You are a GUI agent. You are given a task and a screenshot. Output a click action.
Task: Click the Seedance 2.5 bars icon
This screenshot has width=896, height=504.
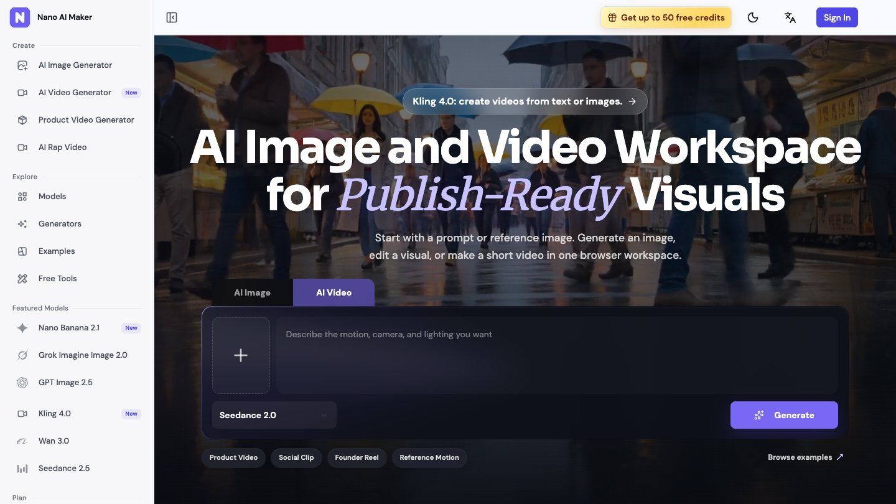[22, 469]
